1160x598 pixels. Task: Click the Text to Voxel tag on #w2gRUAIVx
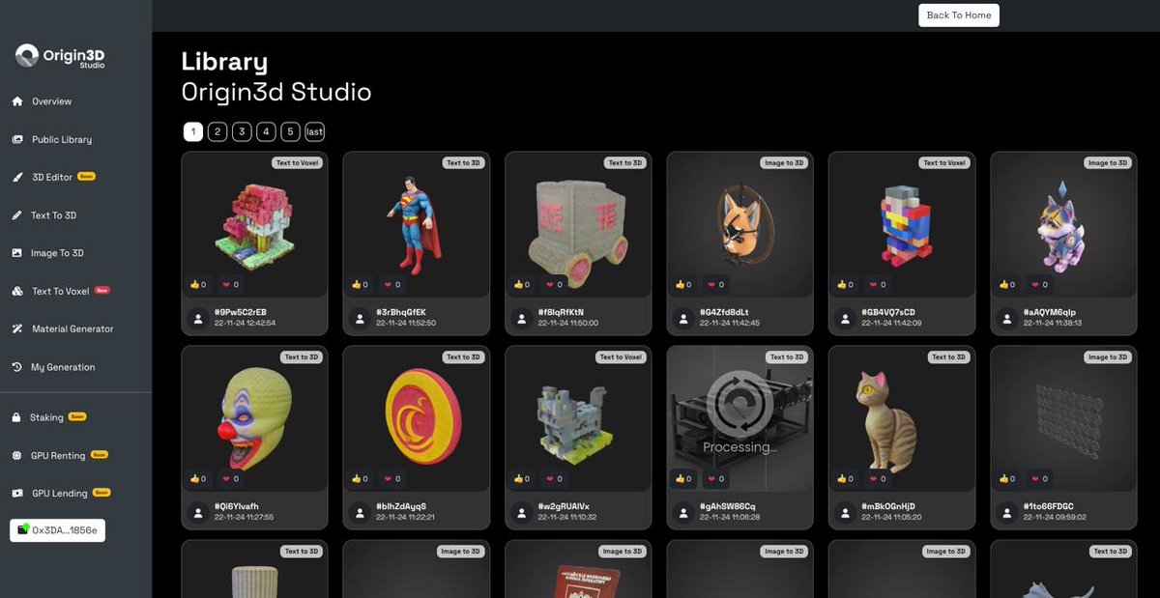click(620, 357)
